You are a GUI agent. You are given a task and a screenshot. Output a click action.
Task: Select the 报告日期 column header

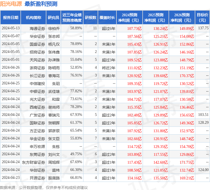tap(11, 17)
